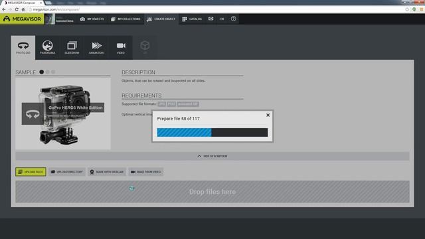Click the Upload Files button
This screenshot has width=425, height=239.
(x=31, y=172)
